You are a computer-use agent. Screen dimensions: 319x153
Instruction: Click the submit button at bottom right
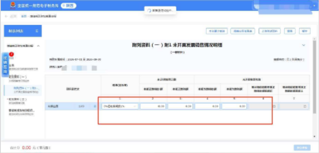coord(302,147)
